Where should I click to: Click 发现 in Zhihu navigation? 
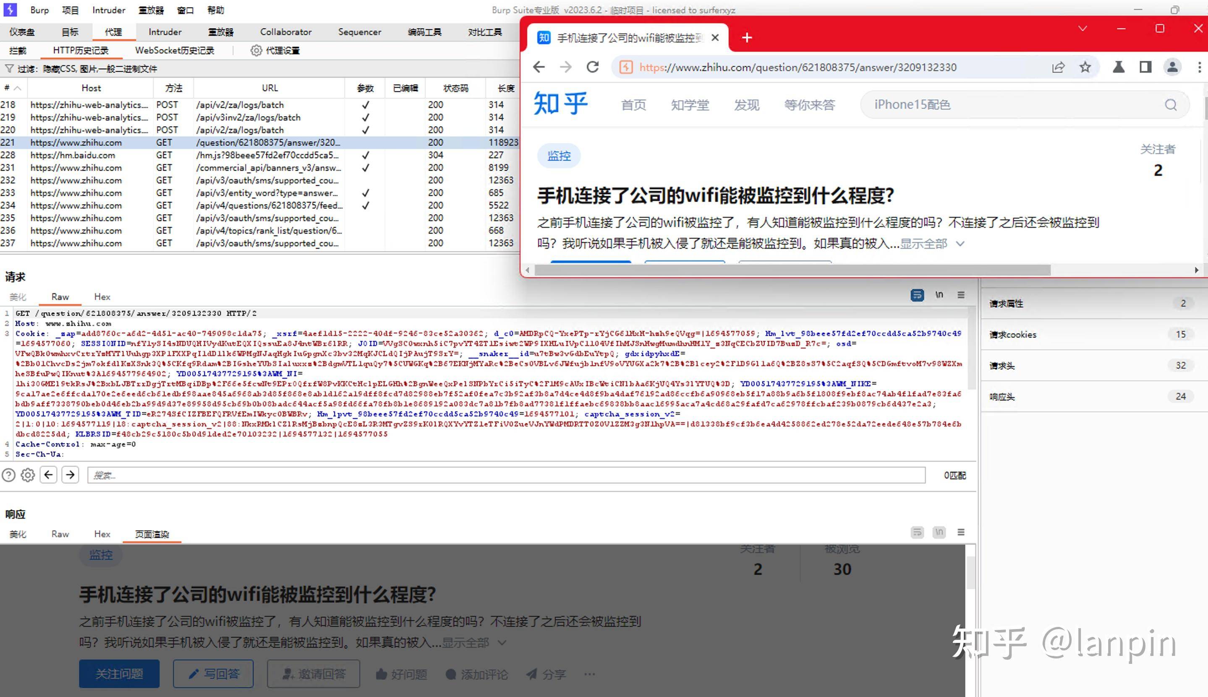(747, 105)
